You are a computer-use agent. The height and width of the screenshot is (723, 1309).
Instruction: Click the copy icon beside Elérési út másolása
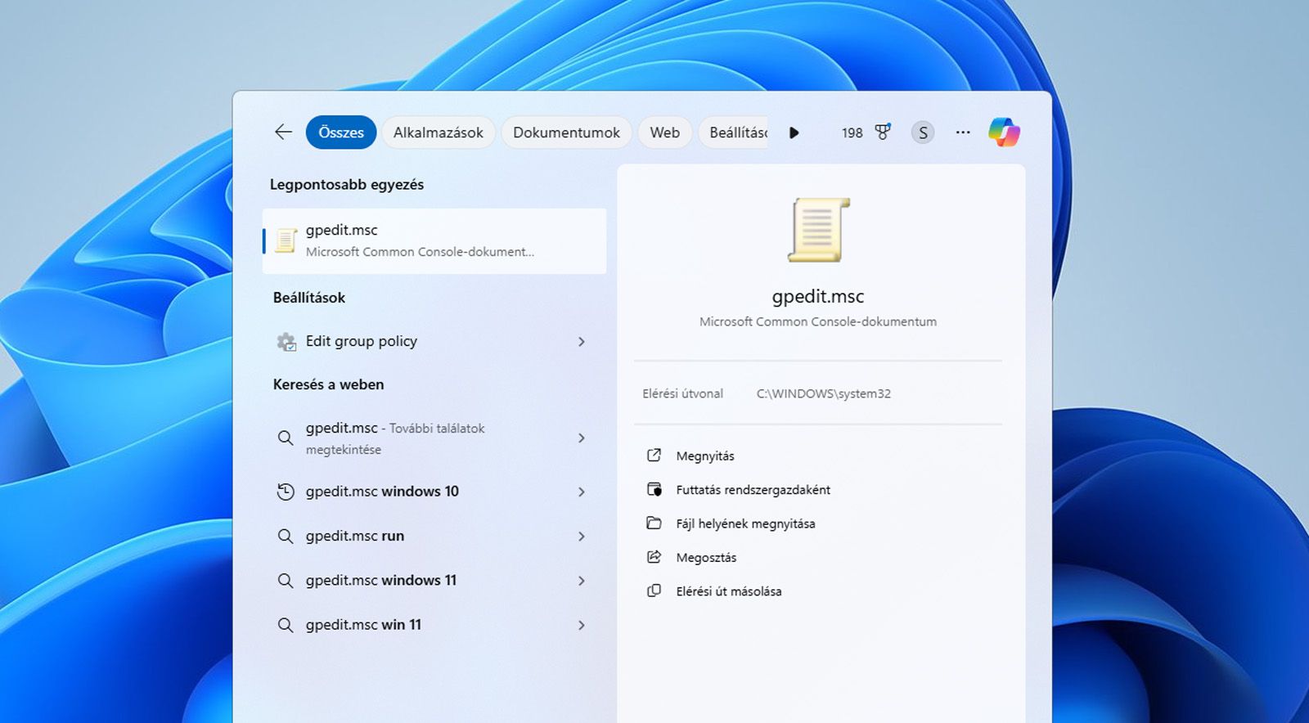point(654,591)
